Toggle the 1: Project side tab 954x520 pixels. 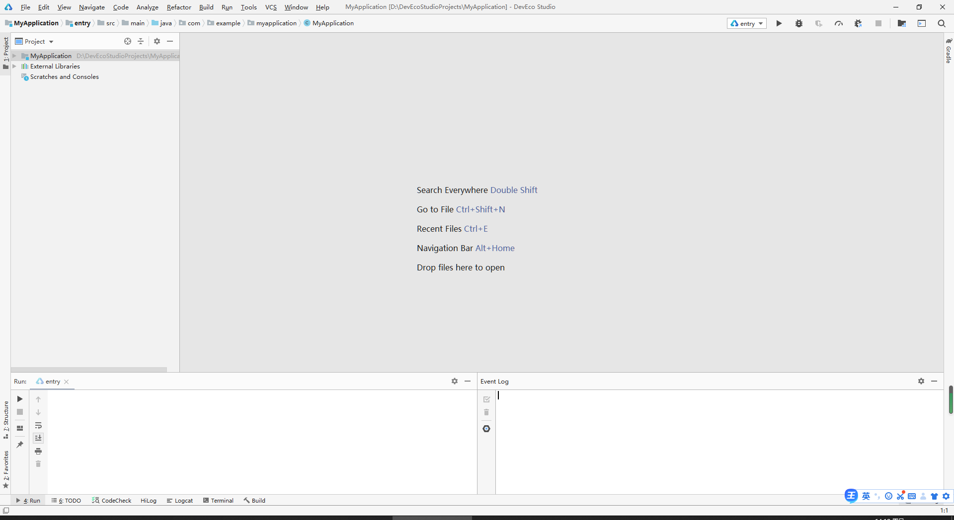click(x=5, y=54)
